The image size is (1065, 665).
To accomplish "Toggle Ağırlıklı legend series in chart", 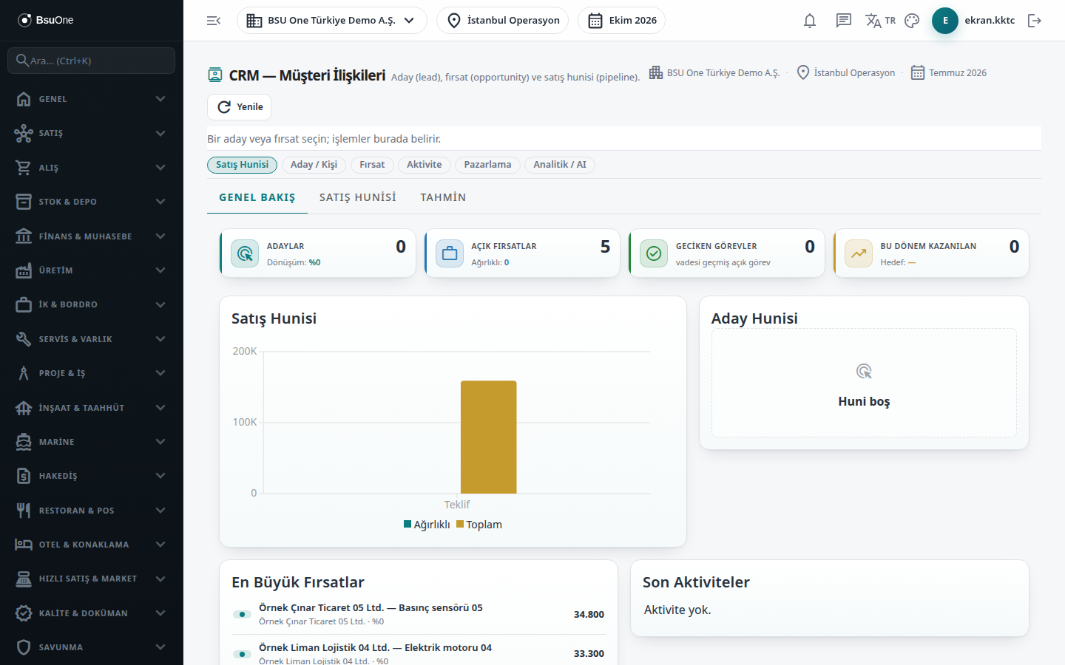I will [x=427, y=525].
